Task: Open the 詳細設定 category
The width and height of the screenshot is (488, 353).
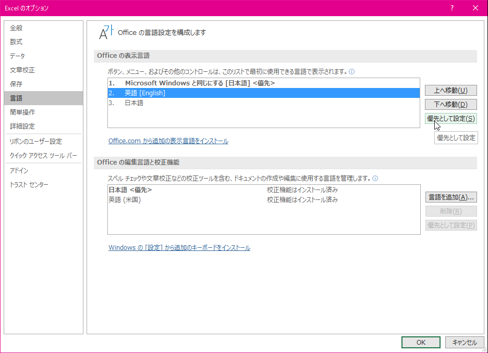Action: tap(44, 126)
